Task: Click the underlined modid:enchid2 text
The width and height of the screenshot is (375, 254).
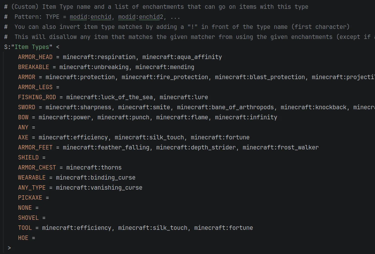Action: click(x=141, y=17)
